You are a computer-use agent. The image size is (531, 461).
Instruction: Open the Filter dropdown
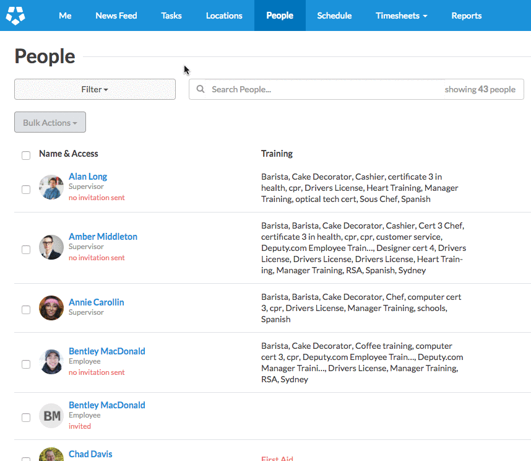coord(95,89)
